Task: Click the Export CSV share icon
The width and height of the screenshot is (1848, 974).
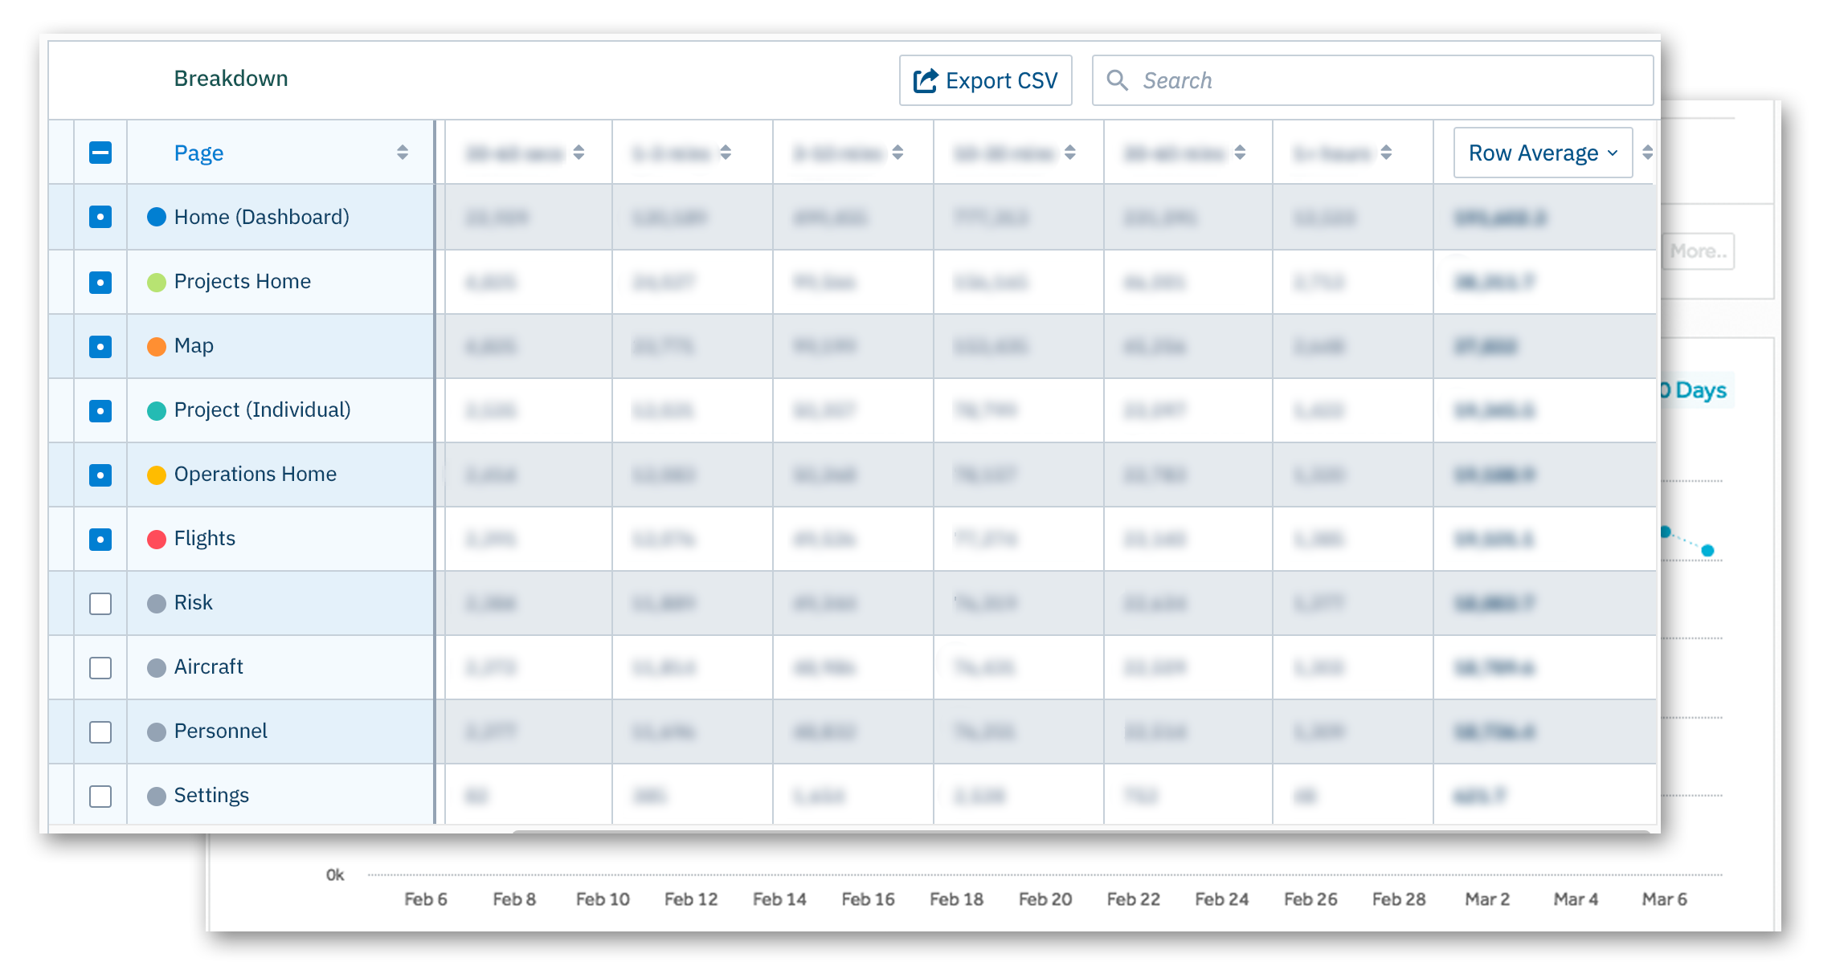Action: [926, 80]
